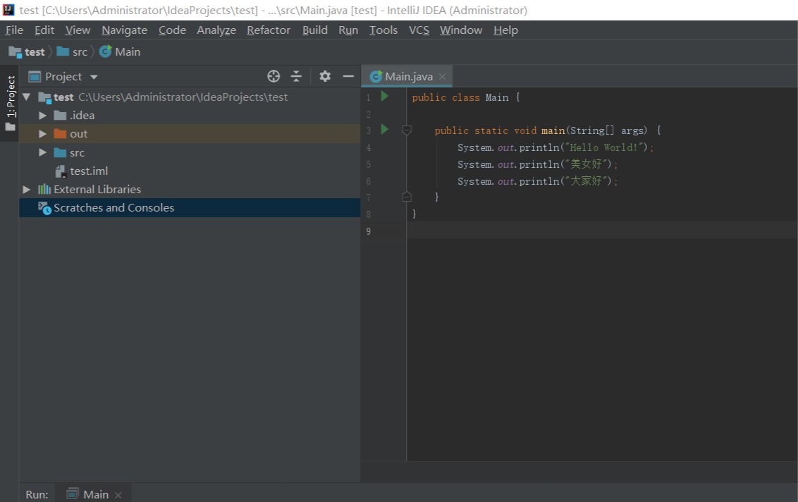Open Project panel settings gear
798x502 pixels.
click(325, 76)
